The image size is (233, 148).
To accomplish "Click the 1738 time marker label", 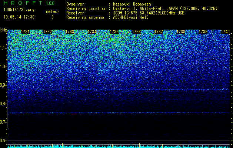I will pos(181,32).
